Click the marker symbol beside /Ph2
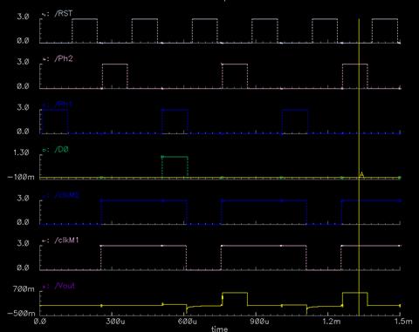Screen dimensions: 419x332 coord(45,59)
